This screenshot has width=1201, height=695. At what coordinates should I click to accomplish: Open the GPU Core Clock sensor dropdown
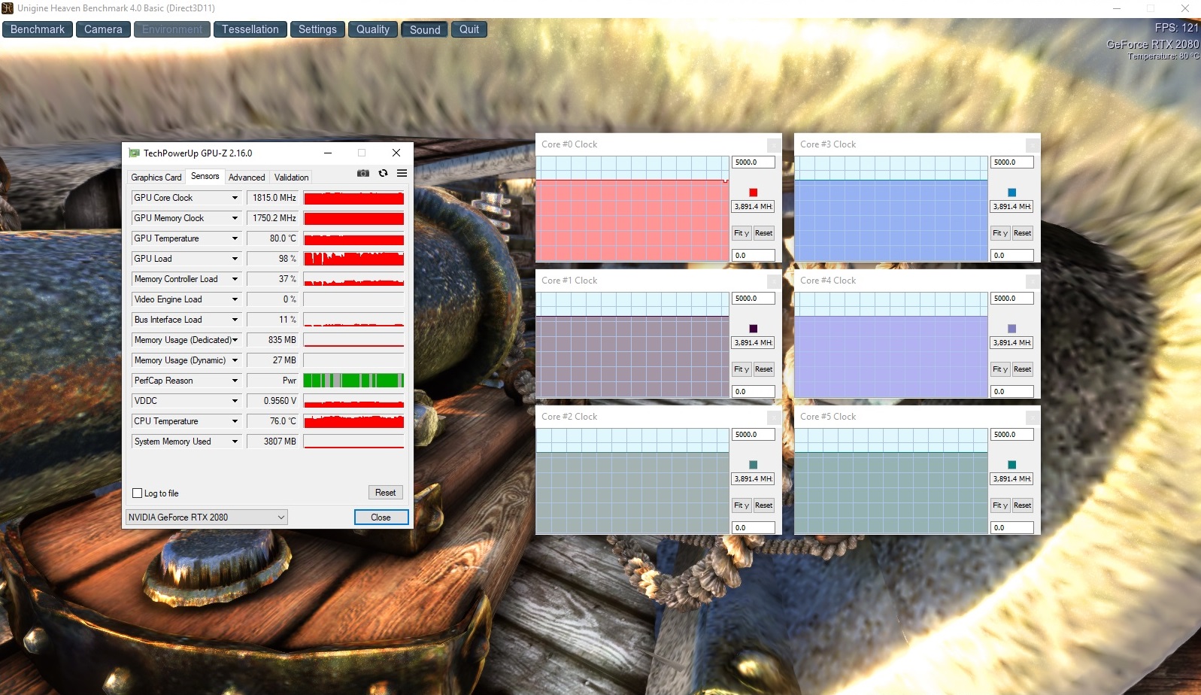(x=235, y=198)
